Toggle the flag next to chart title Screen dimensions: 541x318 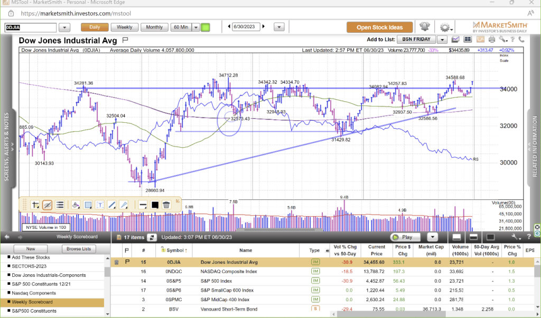[125, 40]
